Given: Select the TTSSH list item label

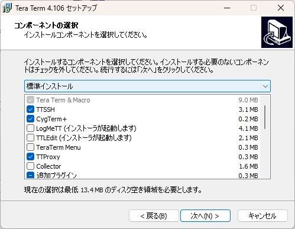Looking at the screenshot, I should (x=46, y=109).
